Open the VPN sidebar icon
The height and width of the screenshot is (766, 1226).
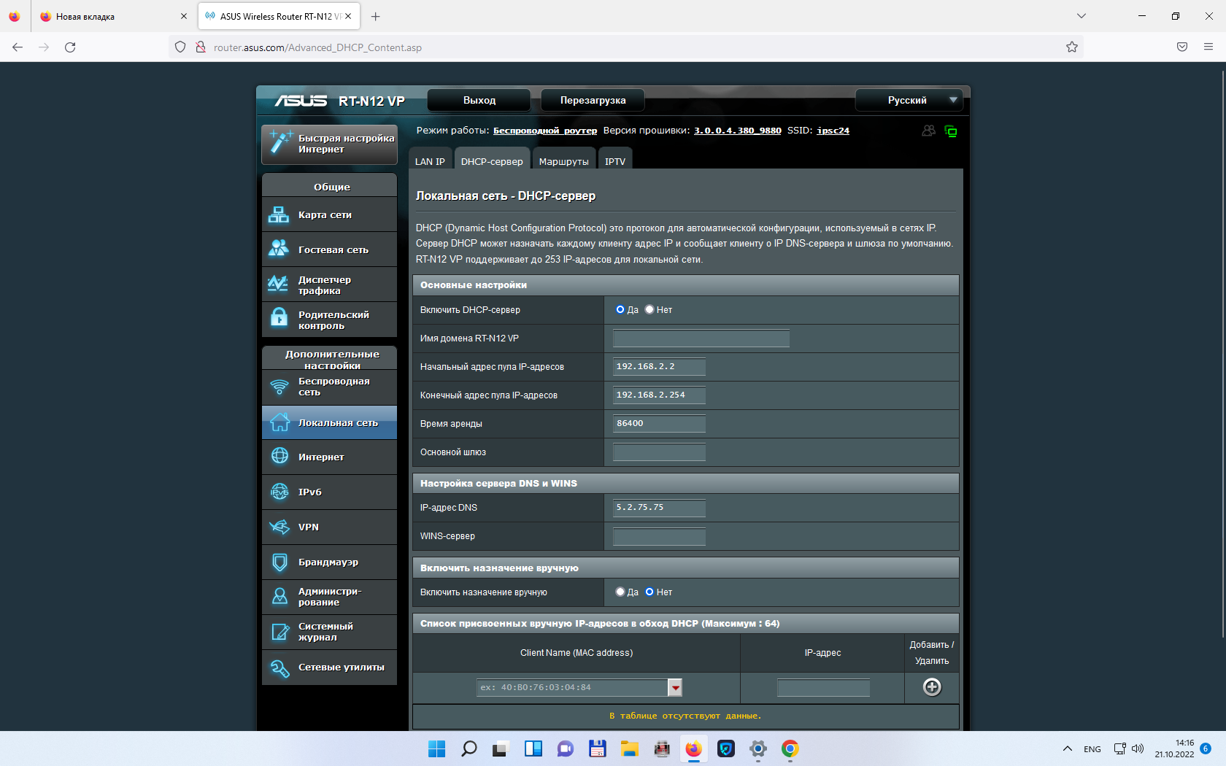click(x=279, y=527)
